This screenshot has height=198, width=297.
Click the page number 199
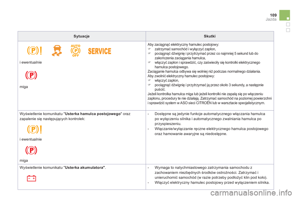[273, 15]
